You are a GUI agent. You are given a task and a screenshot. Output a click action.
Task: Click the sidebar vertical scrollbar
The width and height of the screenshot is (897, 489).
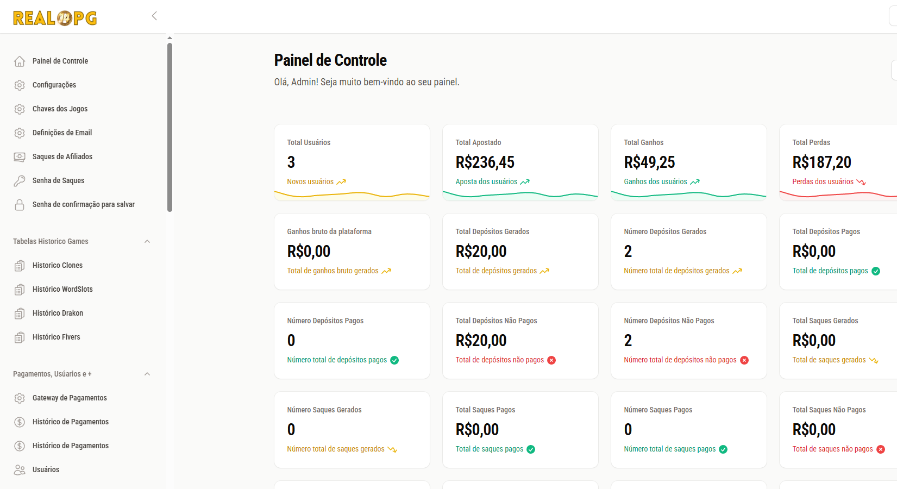pyautogui.click(x=170, y=128)
